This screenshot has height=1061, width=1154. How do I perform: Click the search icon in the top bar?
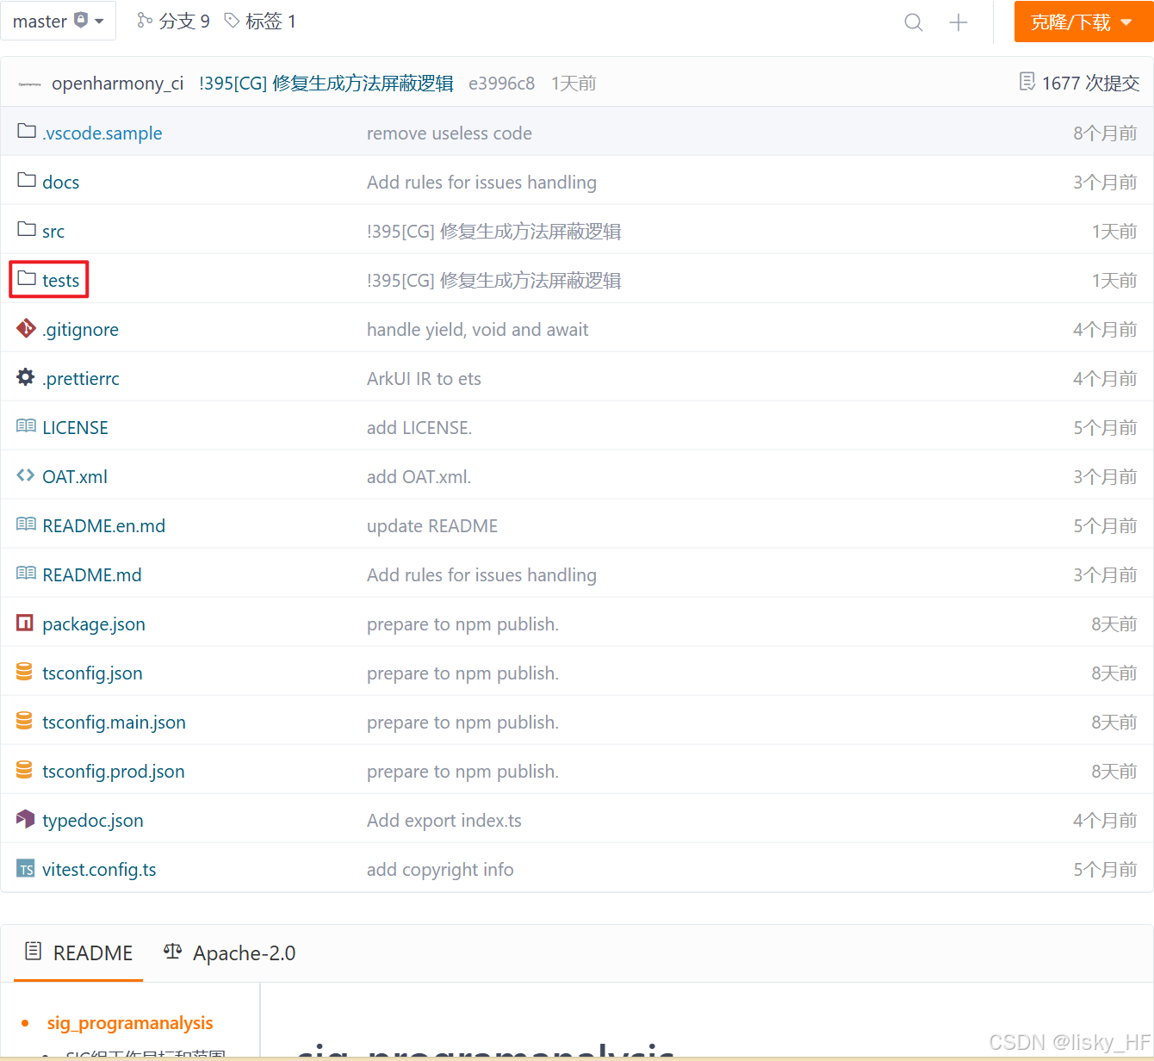pos(913,22)
